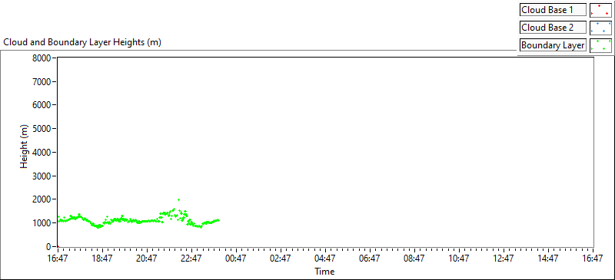Click the Time axis label
The width and height of the screenshot is (615, 280).
coord(324,271)
